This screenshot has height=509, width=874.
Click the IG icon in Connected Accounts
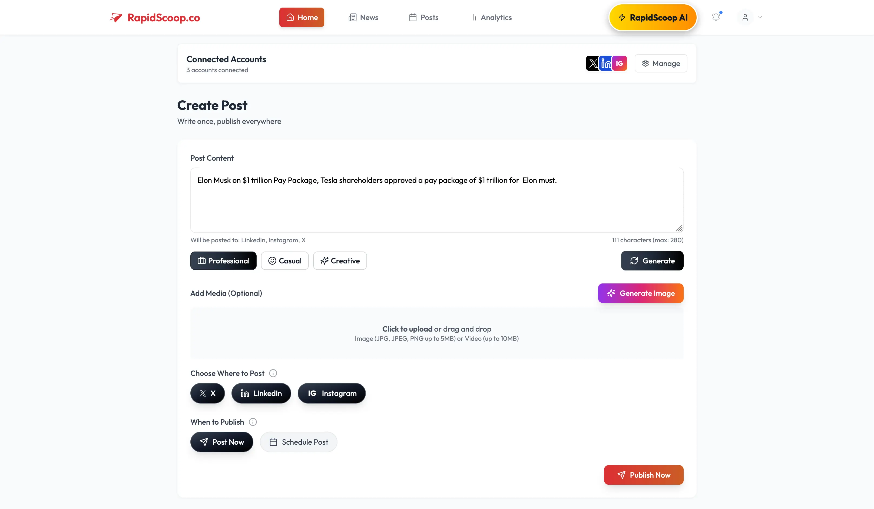(x=620, y=63)
